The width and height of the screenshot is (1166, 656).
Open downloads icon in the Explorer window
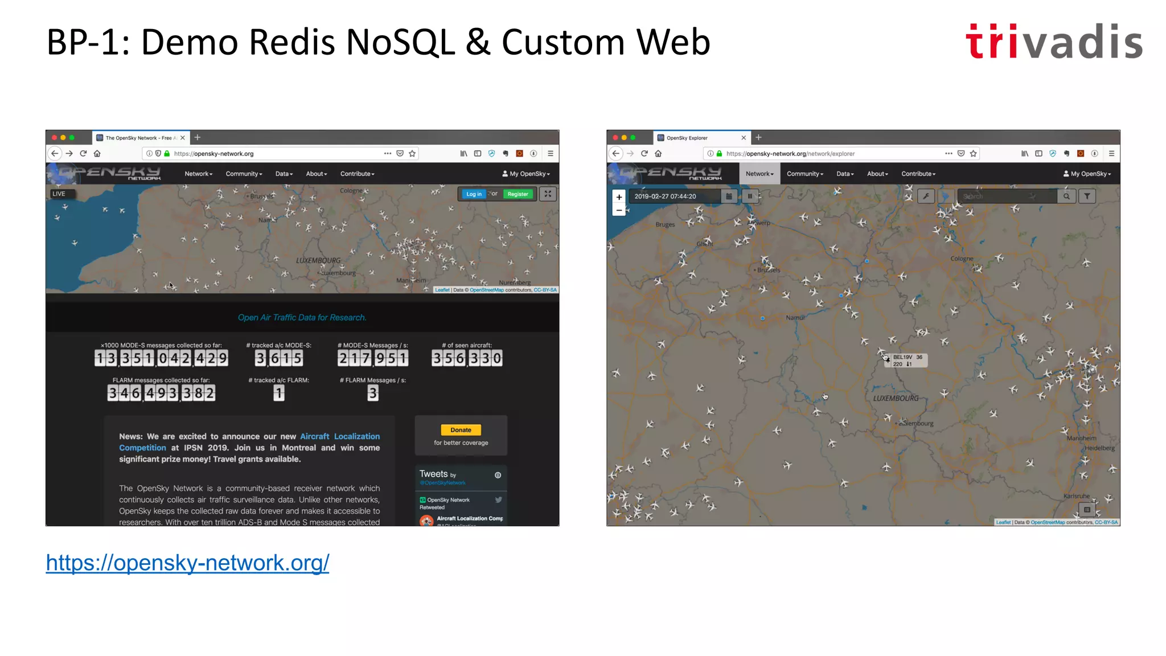1094,153
